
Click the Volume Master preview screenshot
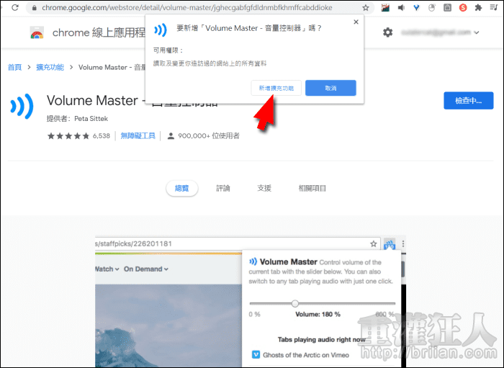tap(251, 302)
